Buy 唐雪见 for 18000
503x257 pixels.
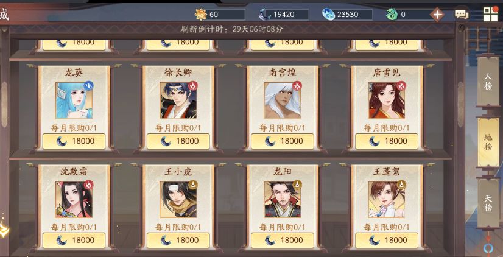pos(387,141)
